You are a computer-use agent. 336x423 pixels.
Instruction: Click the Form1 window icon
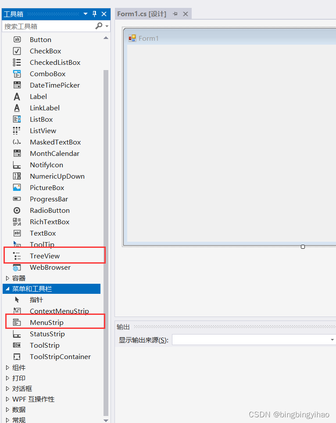pos(132,38)
